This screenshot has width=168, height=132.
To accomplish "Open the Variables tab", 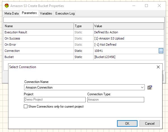I will point(46,13).
